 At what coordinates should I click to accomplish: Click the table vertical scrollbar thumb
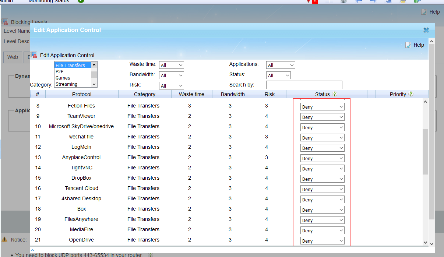tap(426, 152)
